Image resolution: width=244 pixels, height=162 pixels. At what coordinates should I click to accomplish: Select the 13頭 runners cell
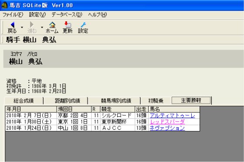click(x=142, y=128)
